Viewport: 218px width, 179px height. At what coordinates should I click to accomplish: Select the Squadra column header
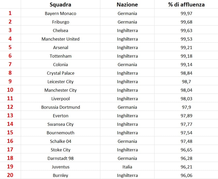[x=60, y=5]
